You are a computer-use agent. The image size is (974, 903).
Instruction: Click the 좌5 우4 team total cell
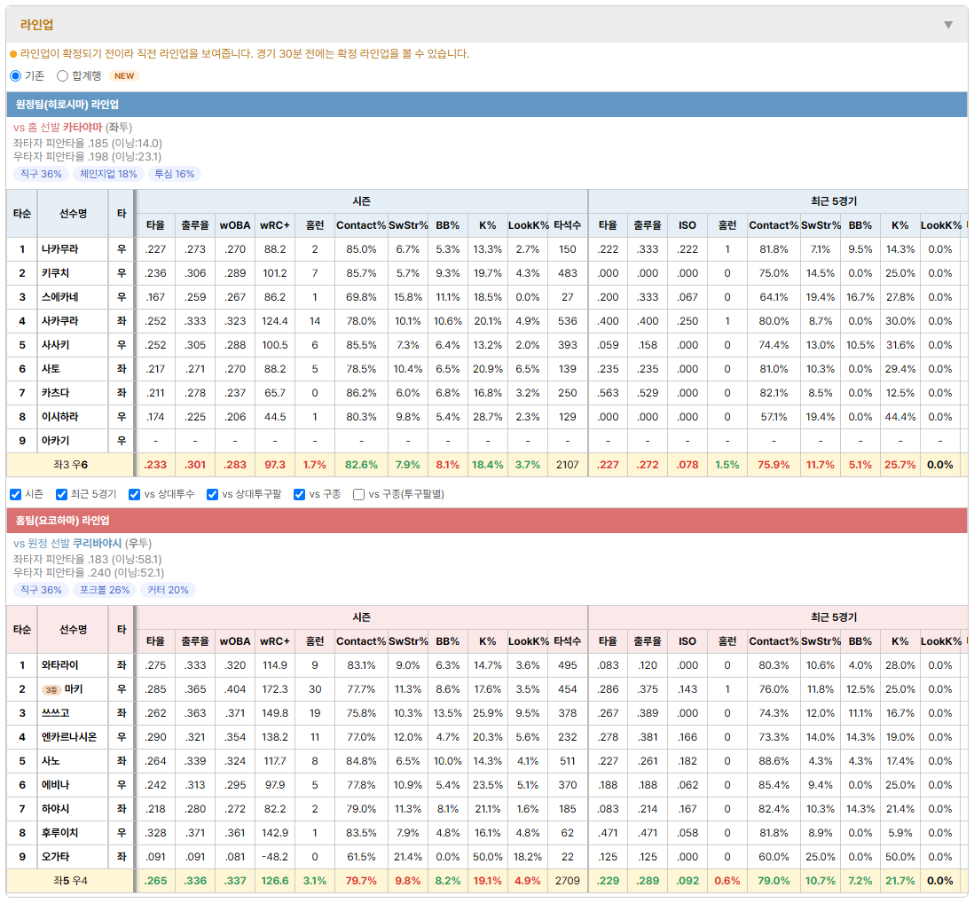pos(70,881)
